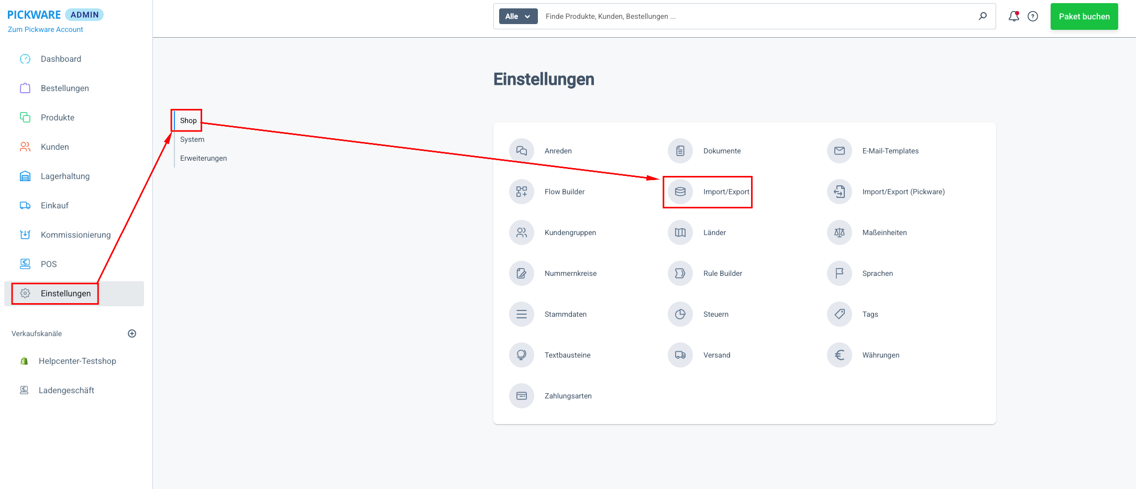Click the Paket buchen button

point(1084,16)
